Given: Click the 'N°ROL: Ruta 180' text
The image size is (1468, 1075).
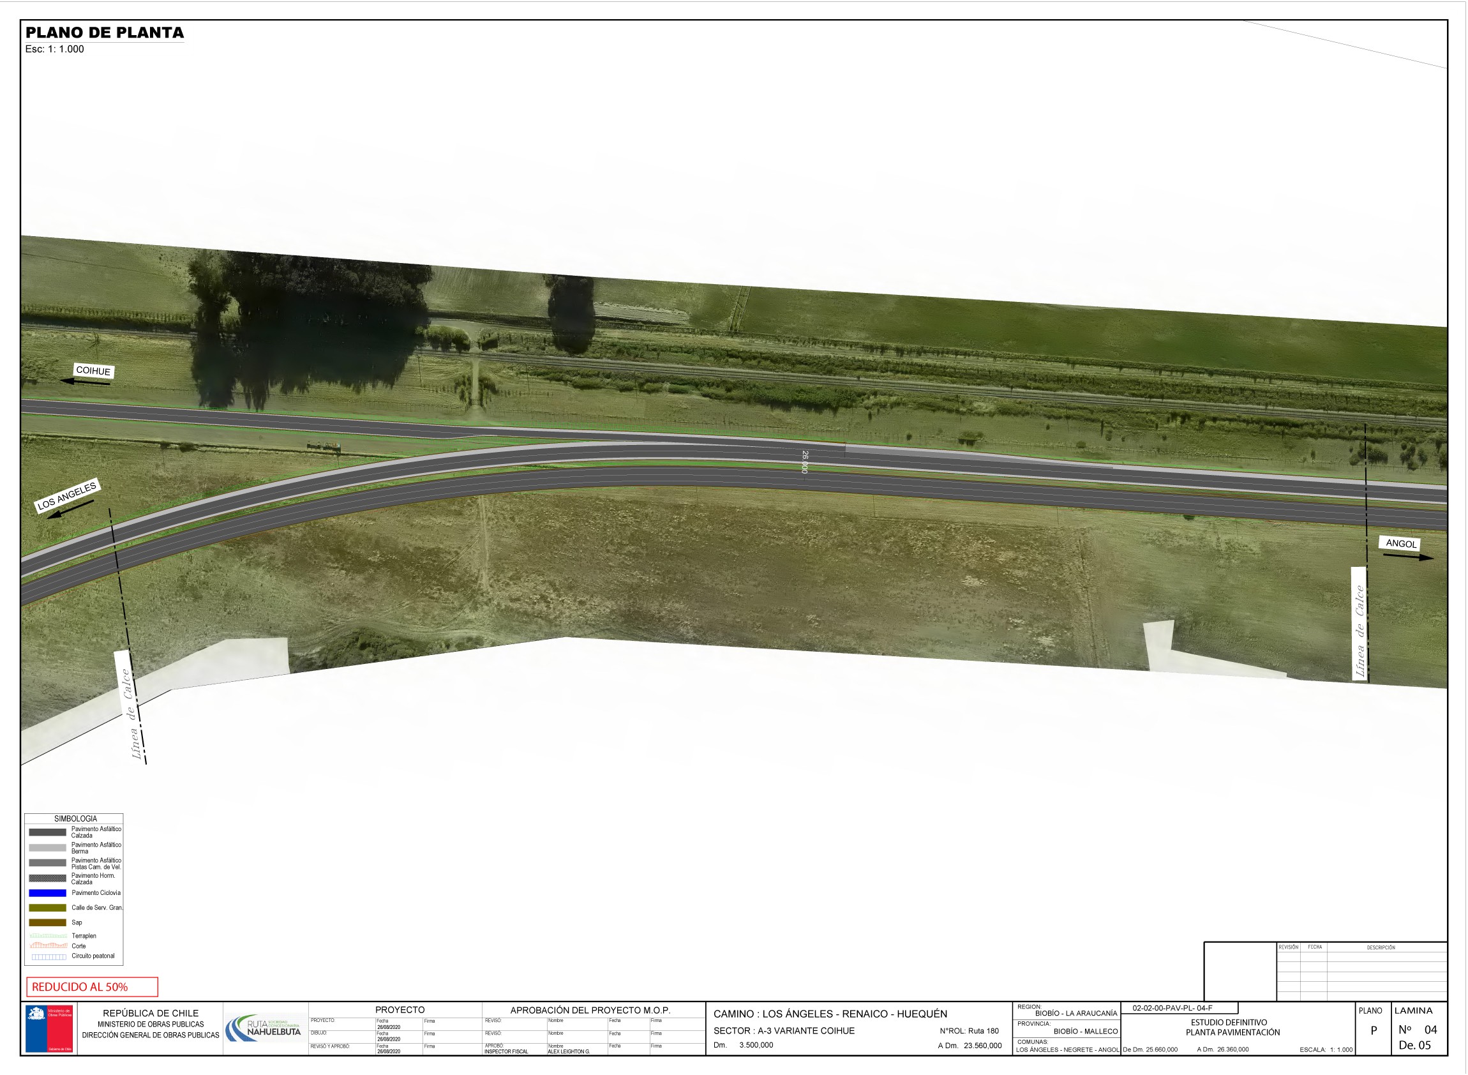Looking at the screenshot, I should pyautogui.click(x=969, y=1032).
